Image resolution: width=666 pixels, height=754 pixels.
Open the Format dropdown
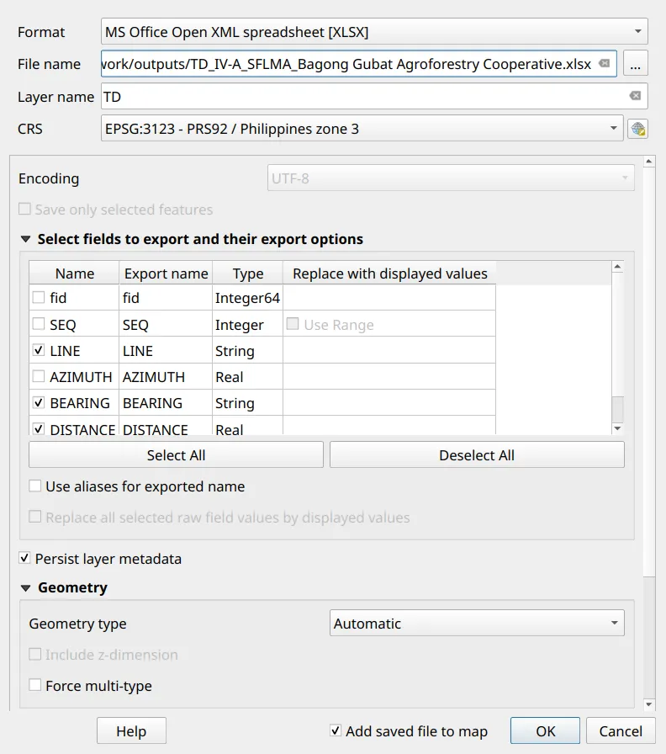coord(374,32)
